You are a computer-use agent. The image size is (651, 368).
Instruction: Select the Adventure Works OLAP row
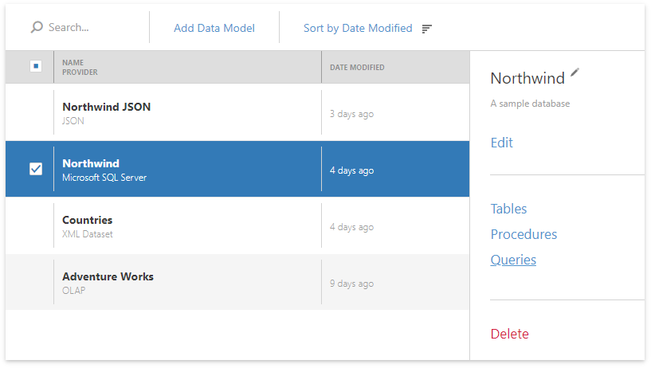[x=237, y=283]
